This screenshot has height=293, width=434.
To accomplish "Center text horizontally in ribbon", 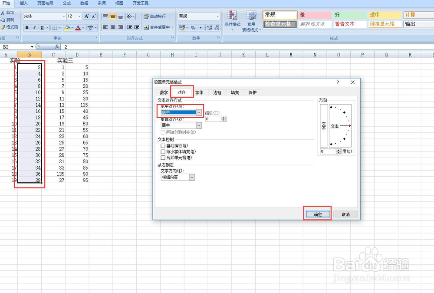I will coord(113,27).
